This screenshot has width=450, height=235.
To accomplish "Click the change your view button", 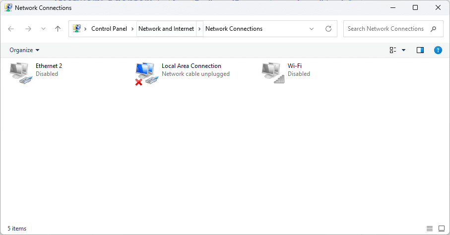I will click(x=393, y=50).
